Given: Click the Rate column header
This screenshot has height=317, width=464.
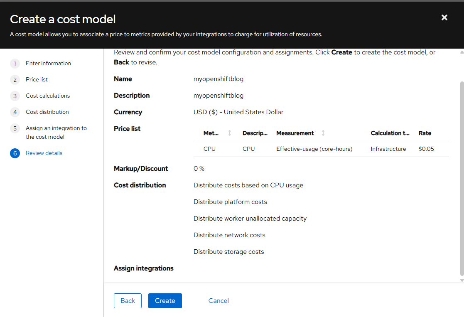Looking at the screenshot, I should [x=425, y=133].
